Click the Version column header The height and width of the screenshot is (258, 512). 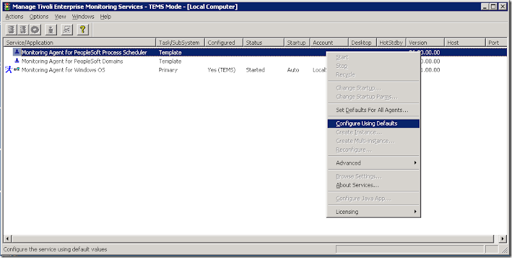tap(426, 42)
